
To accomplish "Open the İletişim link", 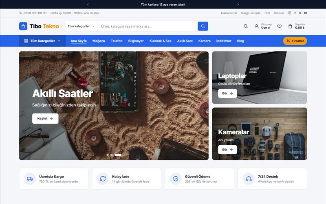I will pos(279,13).
